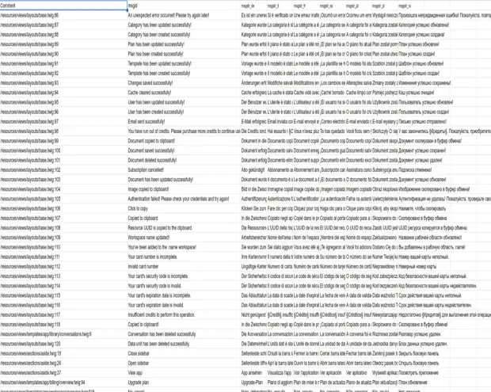Viewport: 491px width, 392px height.
Task: Click 'Document has been updated successfully!' cell
Action: tap(184, 180)
